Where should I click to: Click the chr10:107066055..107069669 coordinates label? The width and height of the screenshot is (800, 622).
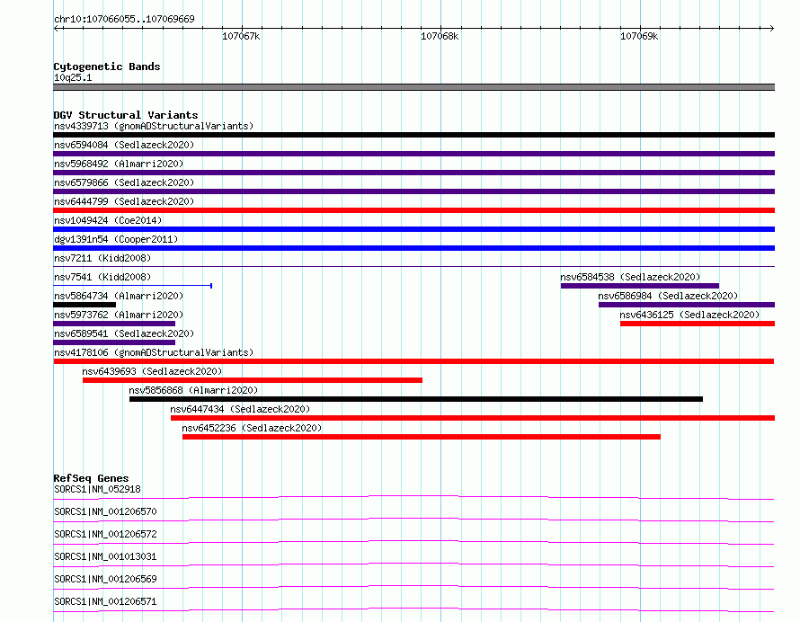(124, 20)
